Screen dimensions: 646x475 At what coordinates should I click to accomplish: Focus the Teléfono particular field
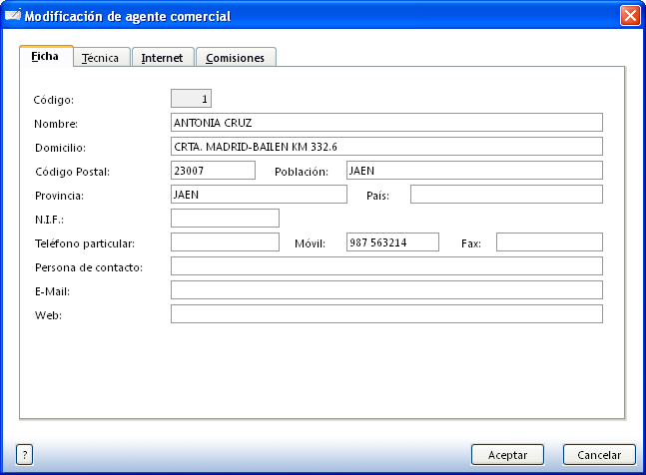225,242
